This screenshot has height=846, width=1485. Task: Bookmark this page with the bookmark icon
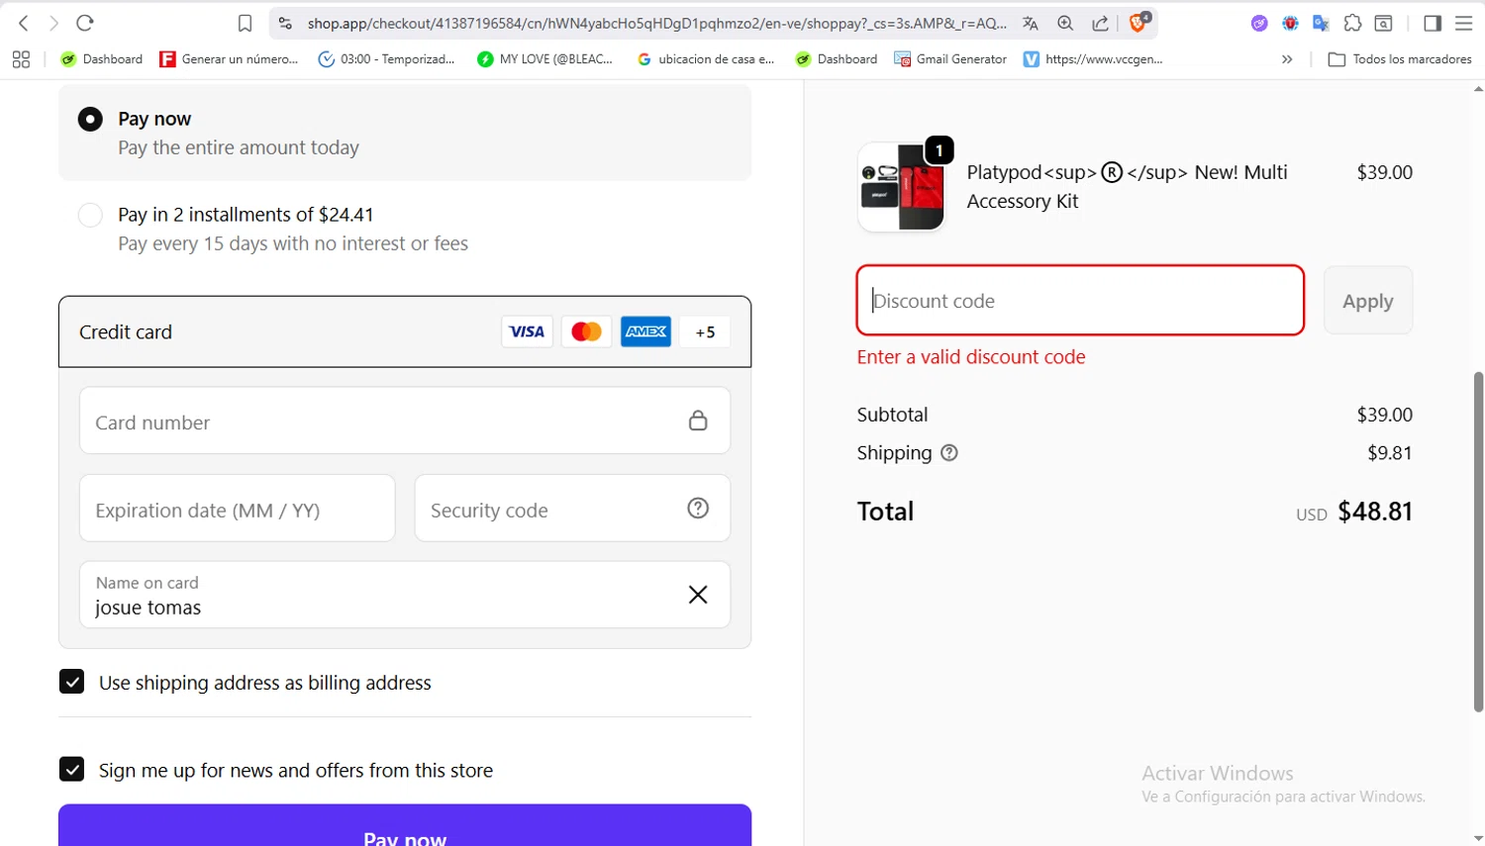(x=245, y=23)
